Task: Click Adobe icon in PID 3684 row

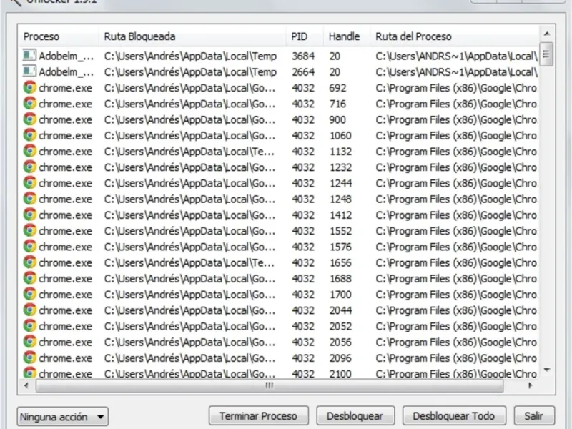Action: (29, 56)
